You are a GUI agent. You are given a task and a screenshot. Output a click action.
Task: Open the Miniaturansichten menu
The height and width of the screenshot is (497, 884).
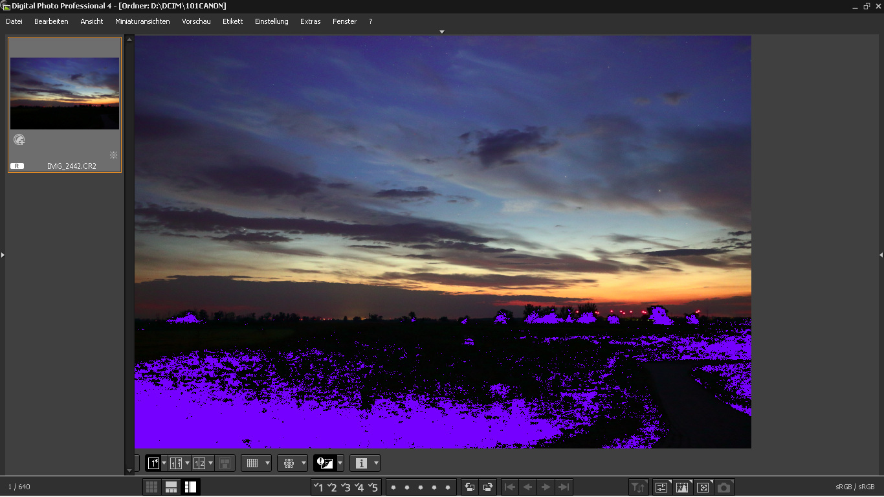(x=142, y=21)
